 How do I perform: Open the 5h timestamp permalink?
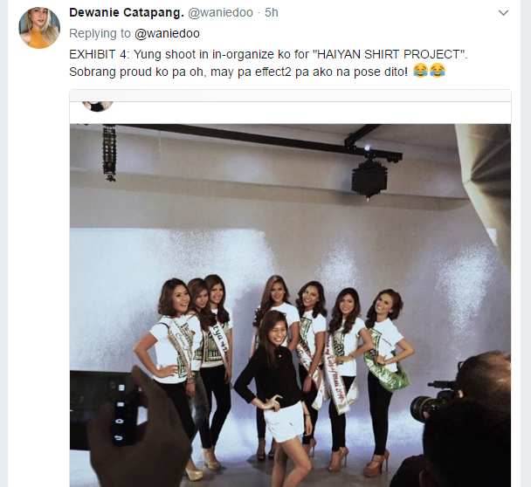point(272,13)
